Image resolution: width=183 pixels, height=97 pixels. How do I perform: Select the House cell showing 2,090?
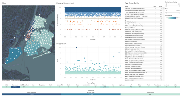(104, 87)
